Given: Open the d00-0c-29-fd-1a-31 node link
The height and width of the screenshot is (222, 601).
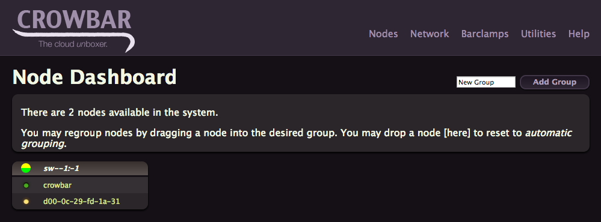Looking at the screenshot, I should coord(82,202).
